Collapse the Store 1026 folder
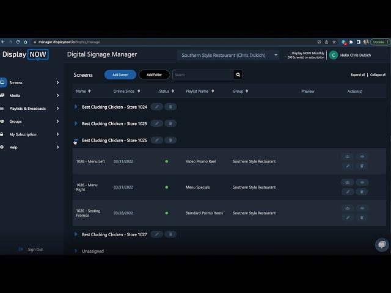 tap(76, 140)
